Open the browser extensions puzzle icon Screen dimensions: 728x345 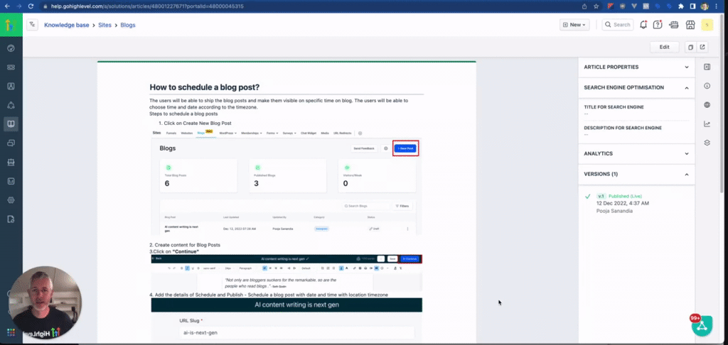(x=681, y=6)
